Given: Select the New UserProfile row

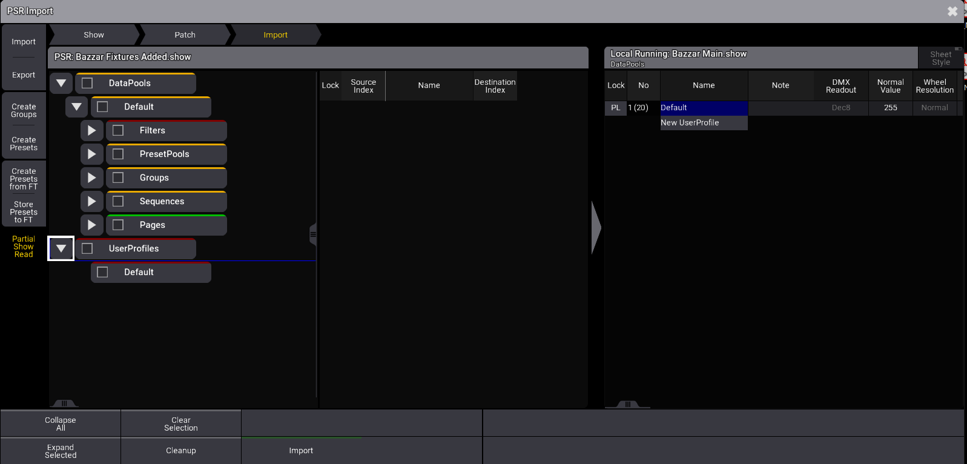Looking at the screenshot, I should click(x=703, y=122).
